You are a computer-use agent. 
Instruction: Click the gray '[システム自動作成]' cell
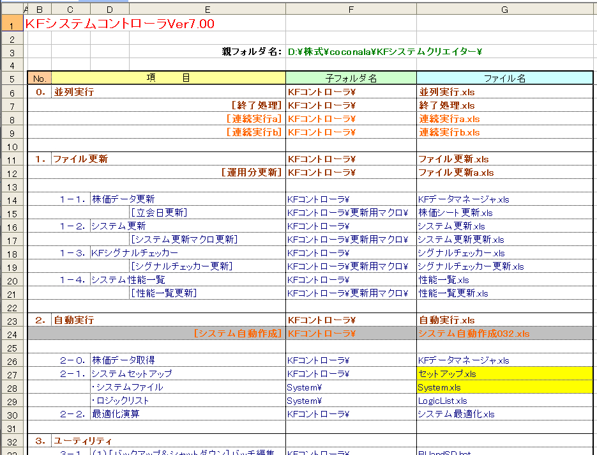(238, 333)
